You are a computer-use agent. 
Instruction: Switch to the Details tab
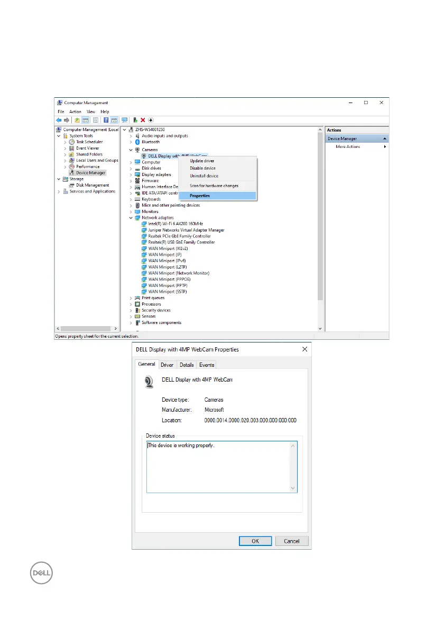coord(187,365)
